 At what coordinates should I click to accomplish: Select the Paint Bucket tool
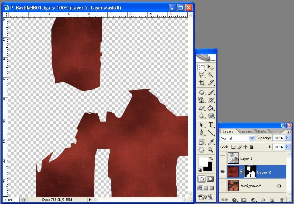click(211, 108)
